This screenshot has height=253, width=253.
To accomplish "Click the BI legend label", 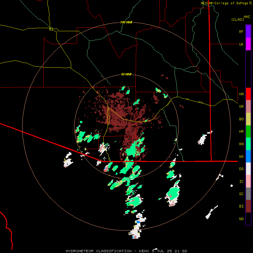I will [241, 206].
